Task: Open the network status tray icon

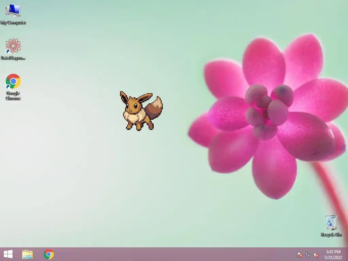Action: 308,255
